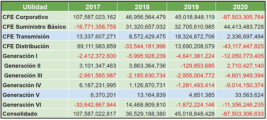Select the Generación V row label

pyautogui.click(x=21, y=95)
